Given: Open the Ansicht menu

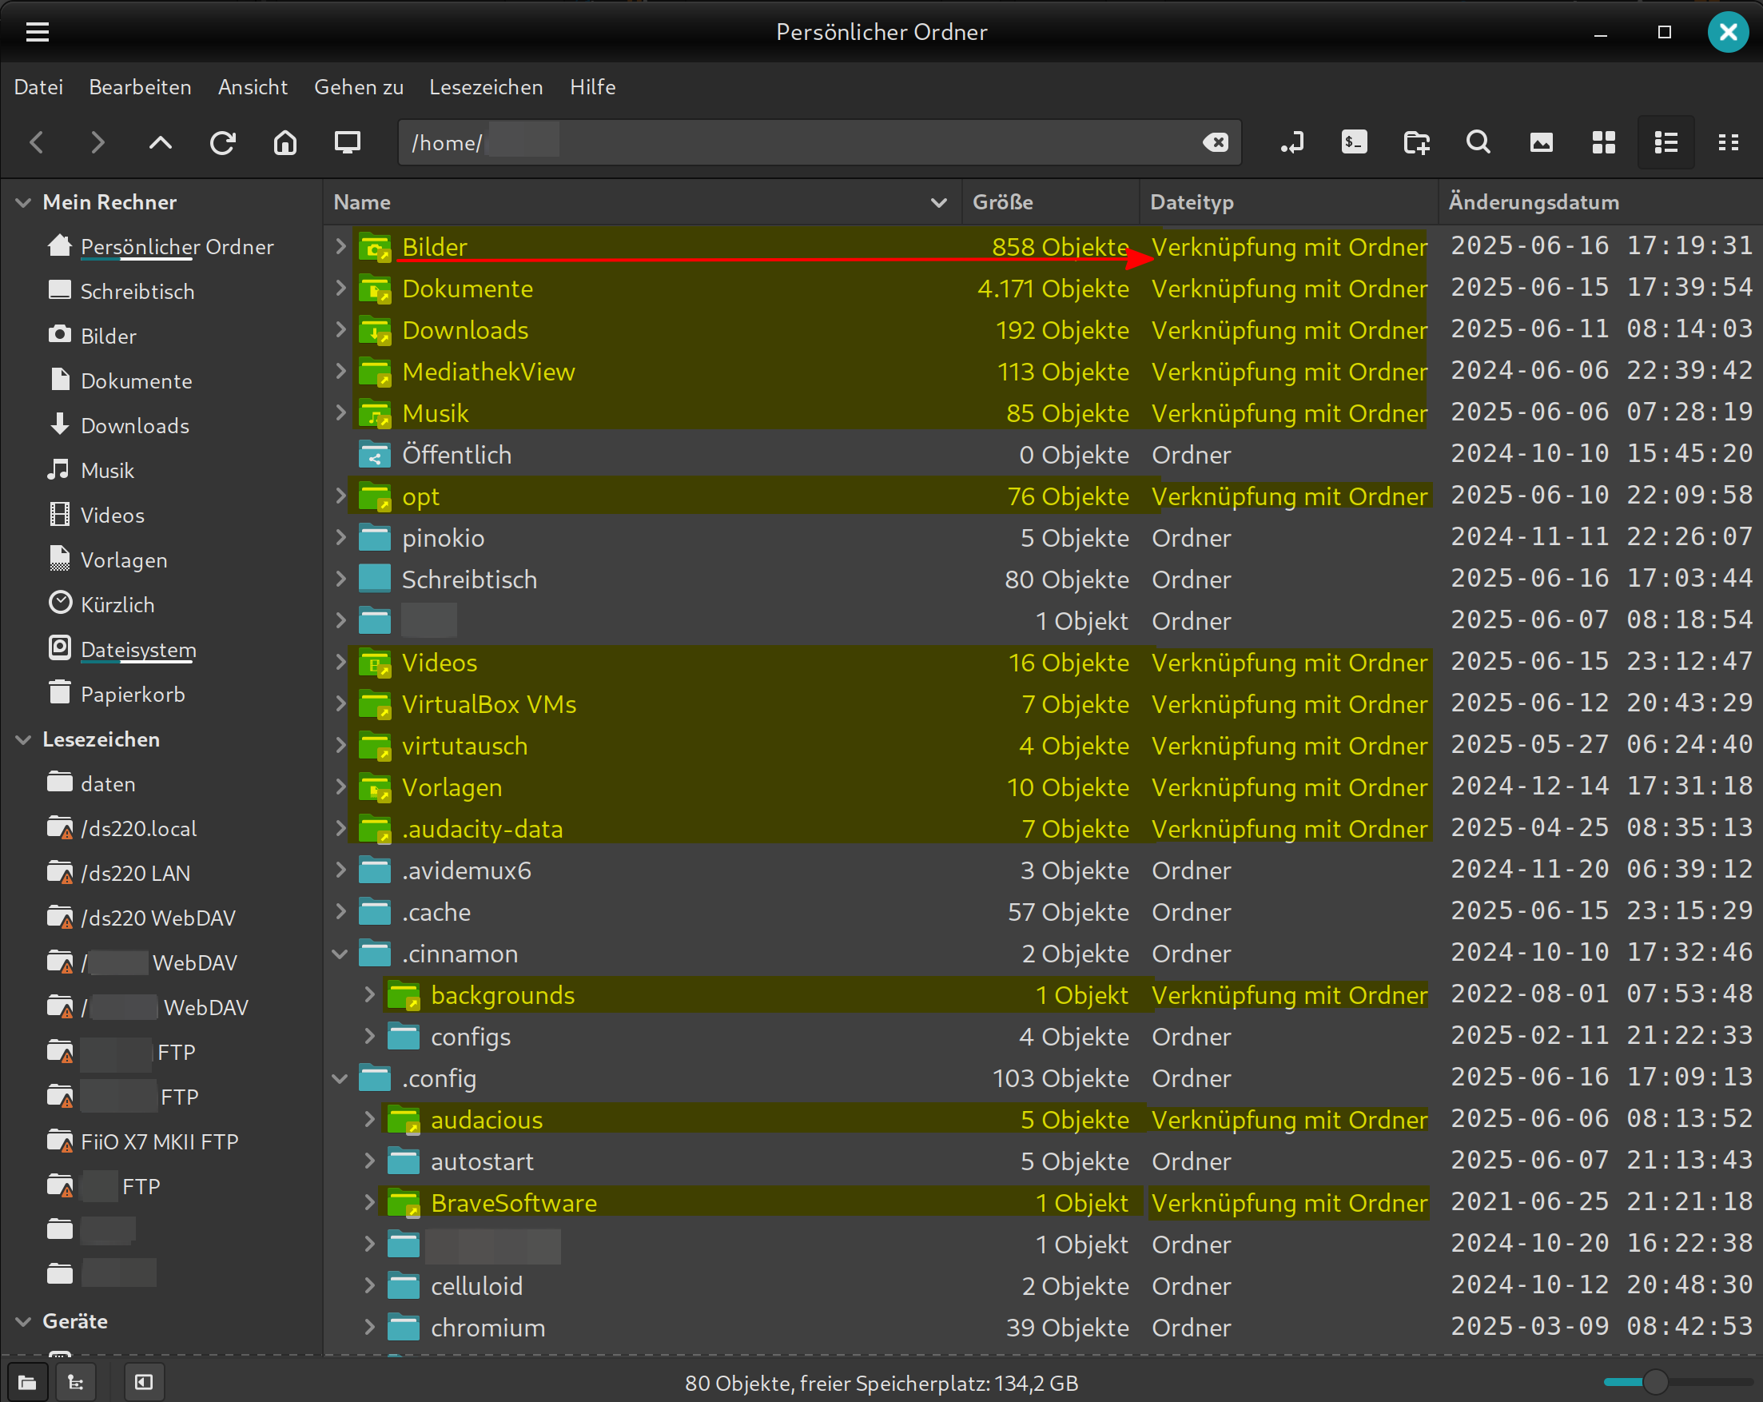Looking at the screenshot, I should [253, 86].
